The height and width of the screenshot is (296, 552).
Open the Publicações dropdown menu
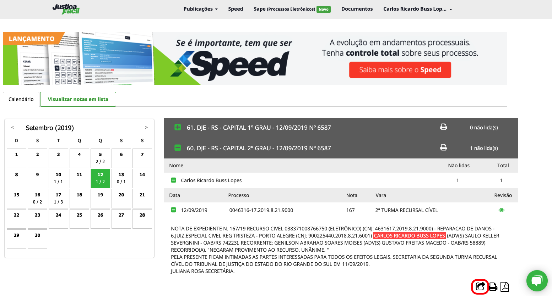[x=200, y=9]
